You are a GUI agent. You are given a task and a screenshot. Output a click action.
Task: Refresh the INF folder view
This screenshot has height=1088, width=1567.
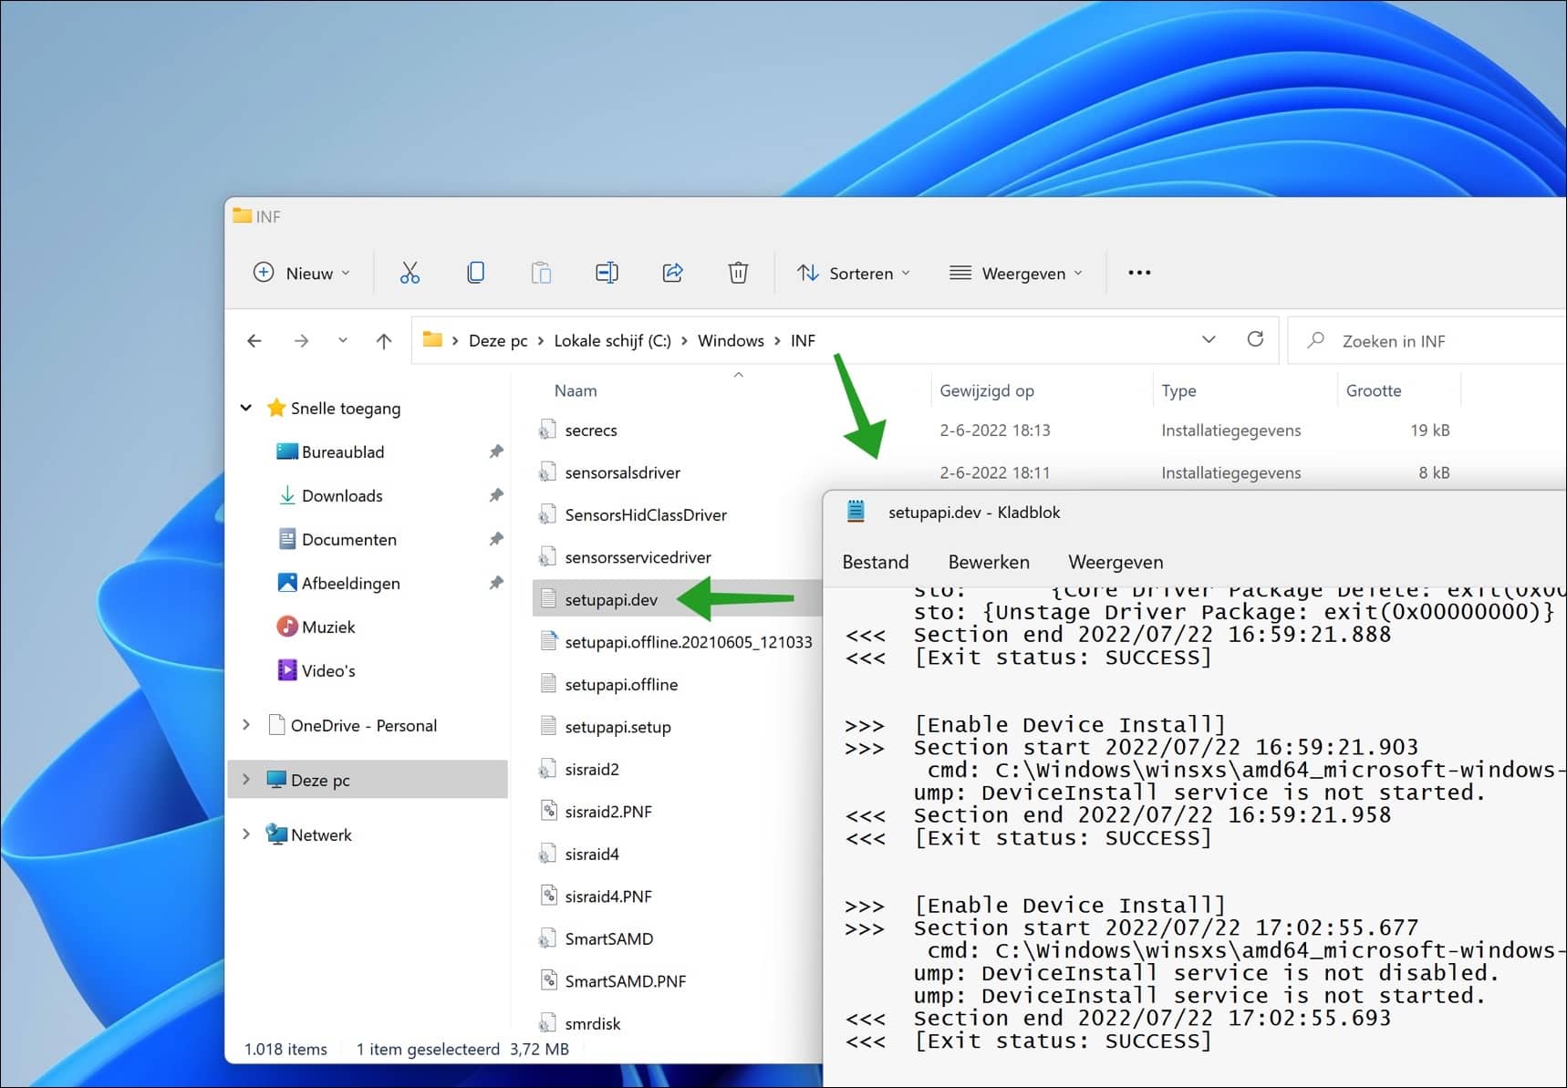tap(1256, 339)
